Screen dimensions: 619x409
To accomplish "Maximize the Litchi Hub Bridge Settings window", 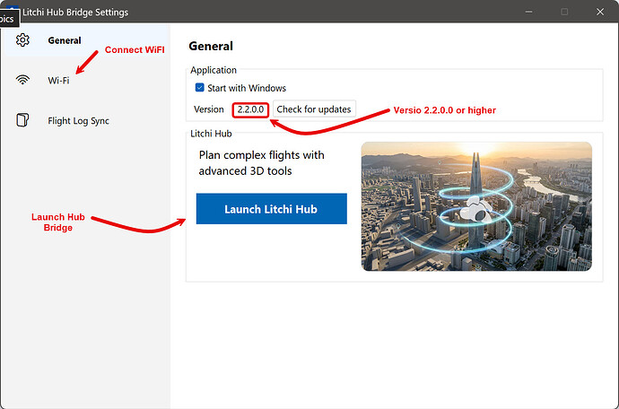I will [564, 12].
